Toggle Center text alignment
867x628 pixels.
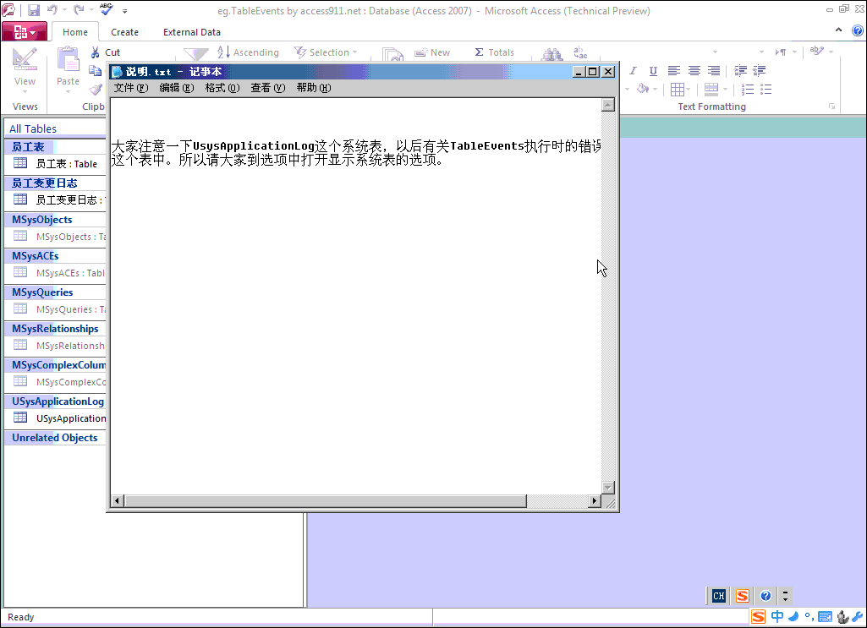[x=694, y=71]
